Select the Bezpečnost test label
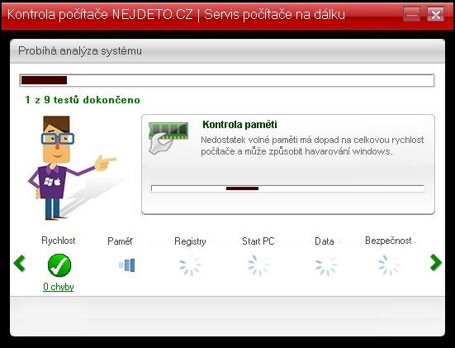This screenshot has width=455, height=348. click(x=388, y=241)
